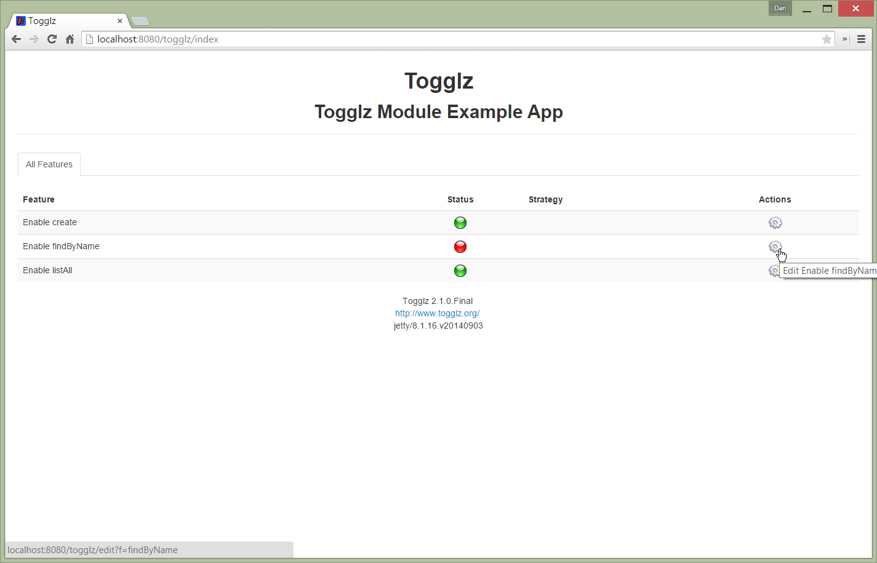Go back in browser history
The image size is (877, 563).
pyautogui.click(x=16, y=39)
